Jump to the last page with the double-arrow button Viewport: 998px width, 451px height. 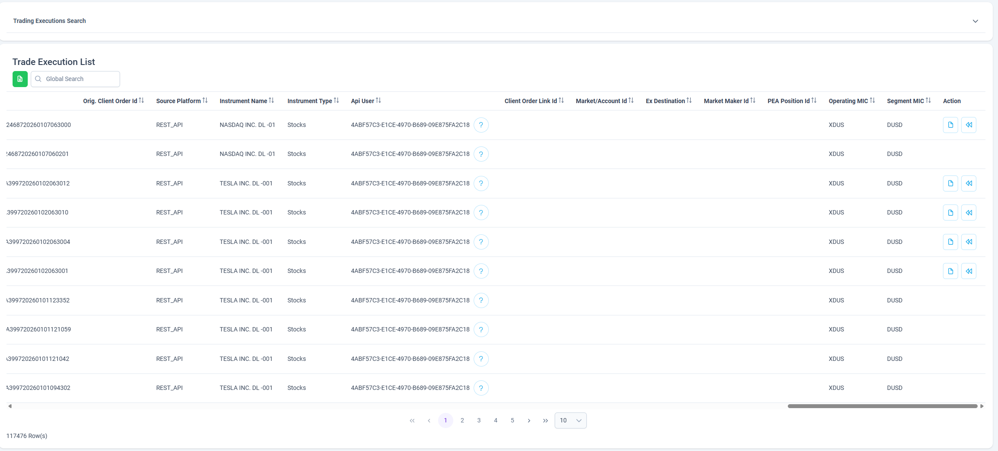[x=545, y=421]
